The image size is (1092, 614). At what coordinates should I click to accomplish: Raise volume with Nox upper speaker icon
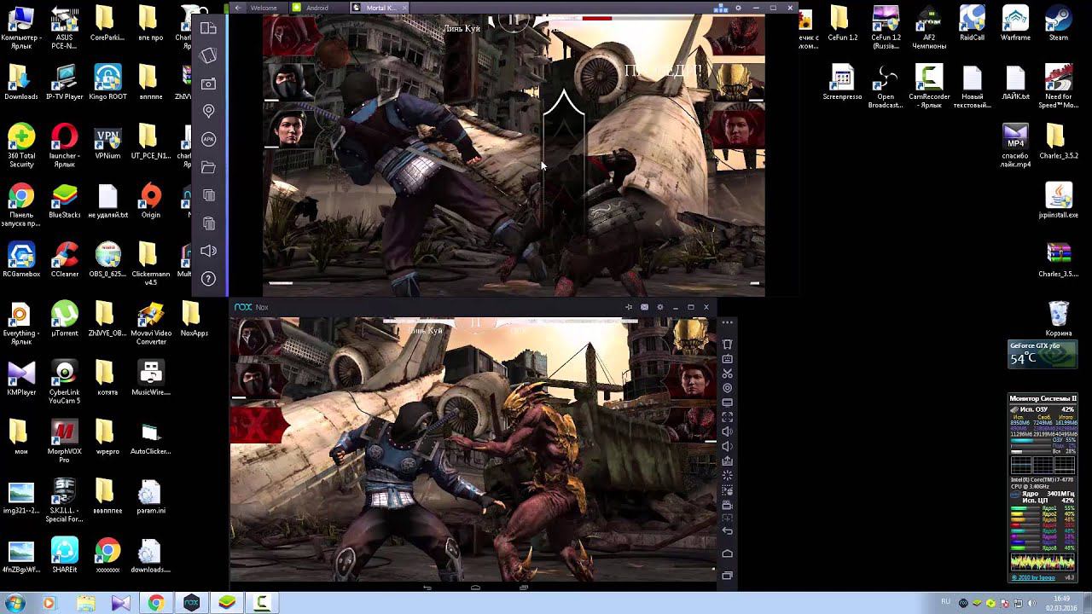(x=728, y=432)
